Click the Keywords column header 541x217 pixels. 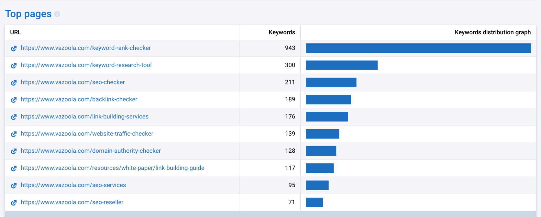[282, 32]
